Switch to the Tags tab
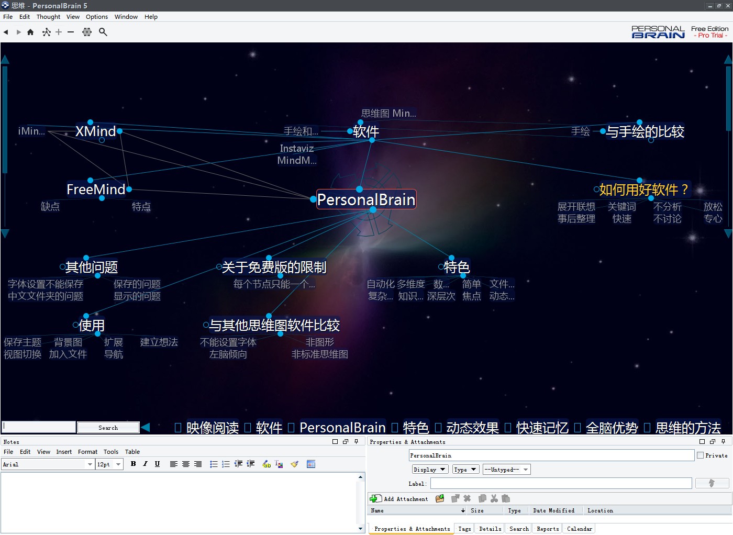This screenshot has height=535, width=733. click(464, 529)
